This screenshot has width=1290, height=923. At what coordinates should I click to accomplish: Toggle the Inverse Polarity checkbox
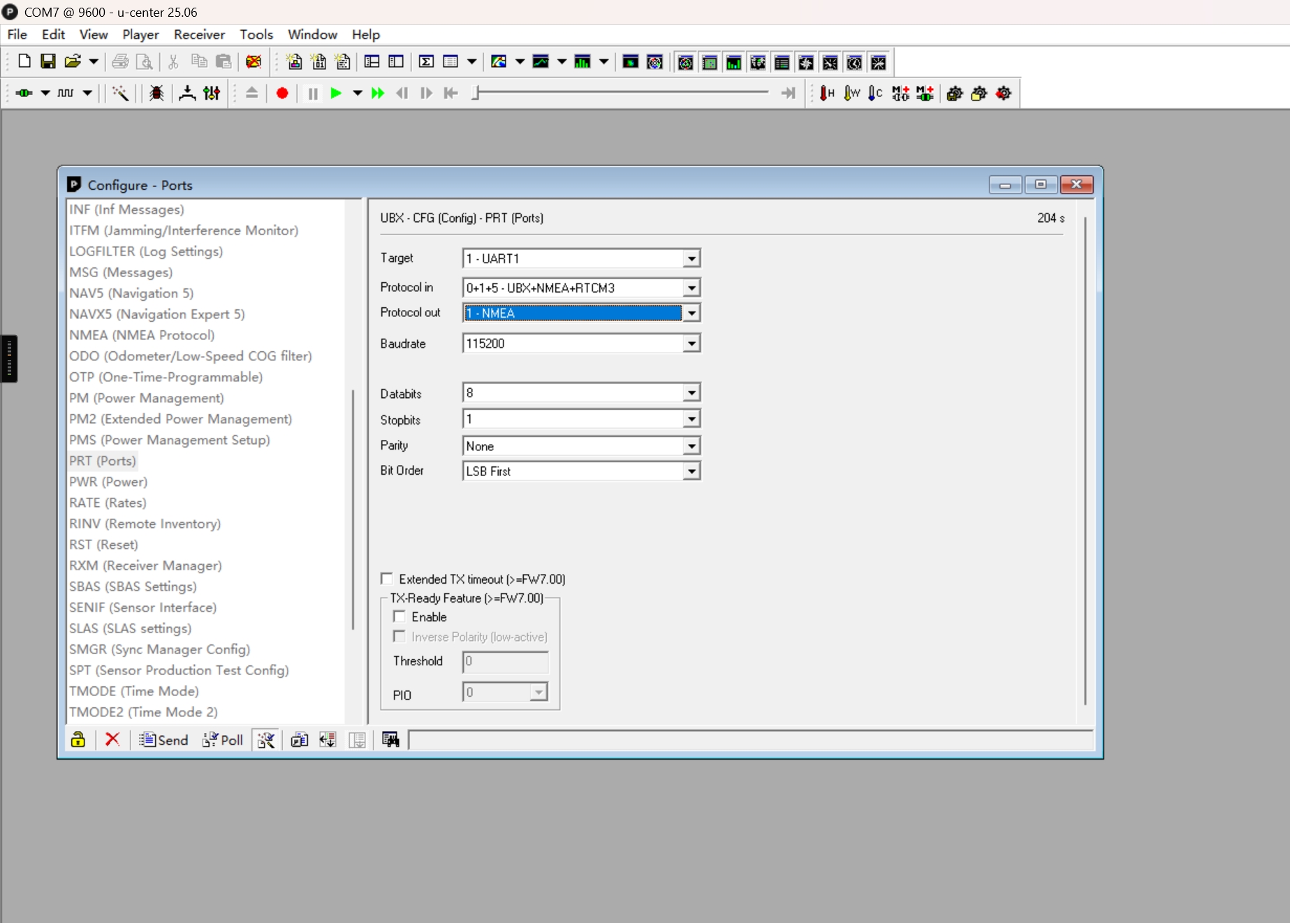point(400,637)
